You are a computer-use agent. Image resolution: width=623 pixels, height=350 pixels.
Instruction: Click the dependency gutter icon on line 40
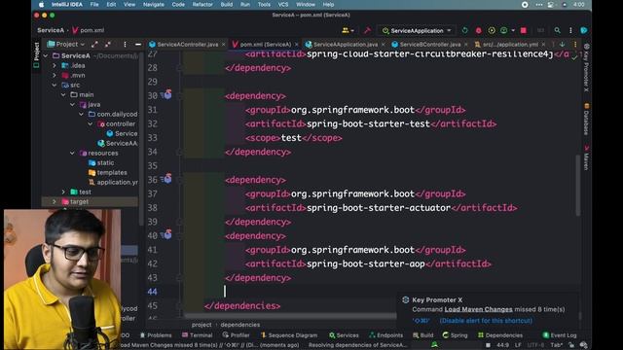click(167, 234)
